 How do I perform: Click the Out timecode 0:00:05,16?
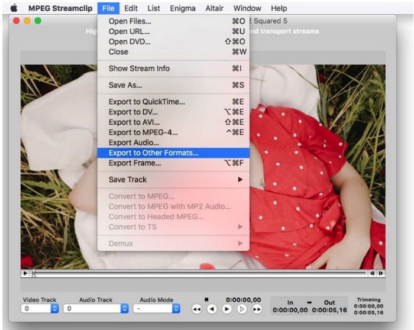coord(329,310)
